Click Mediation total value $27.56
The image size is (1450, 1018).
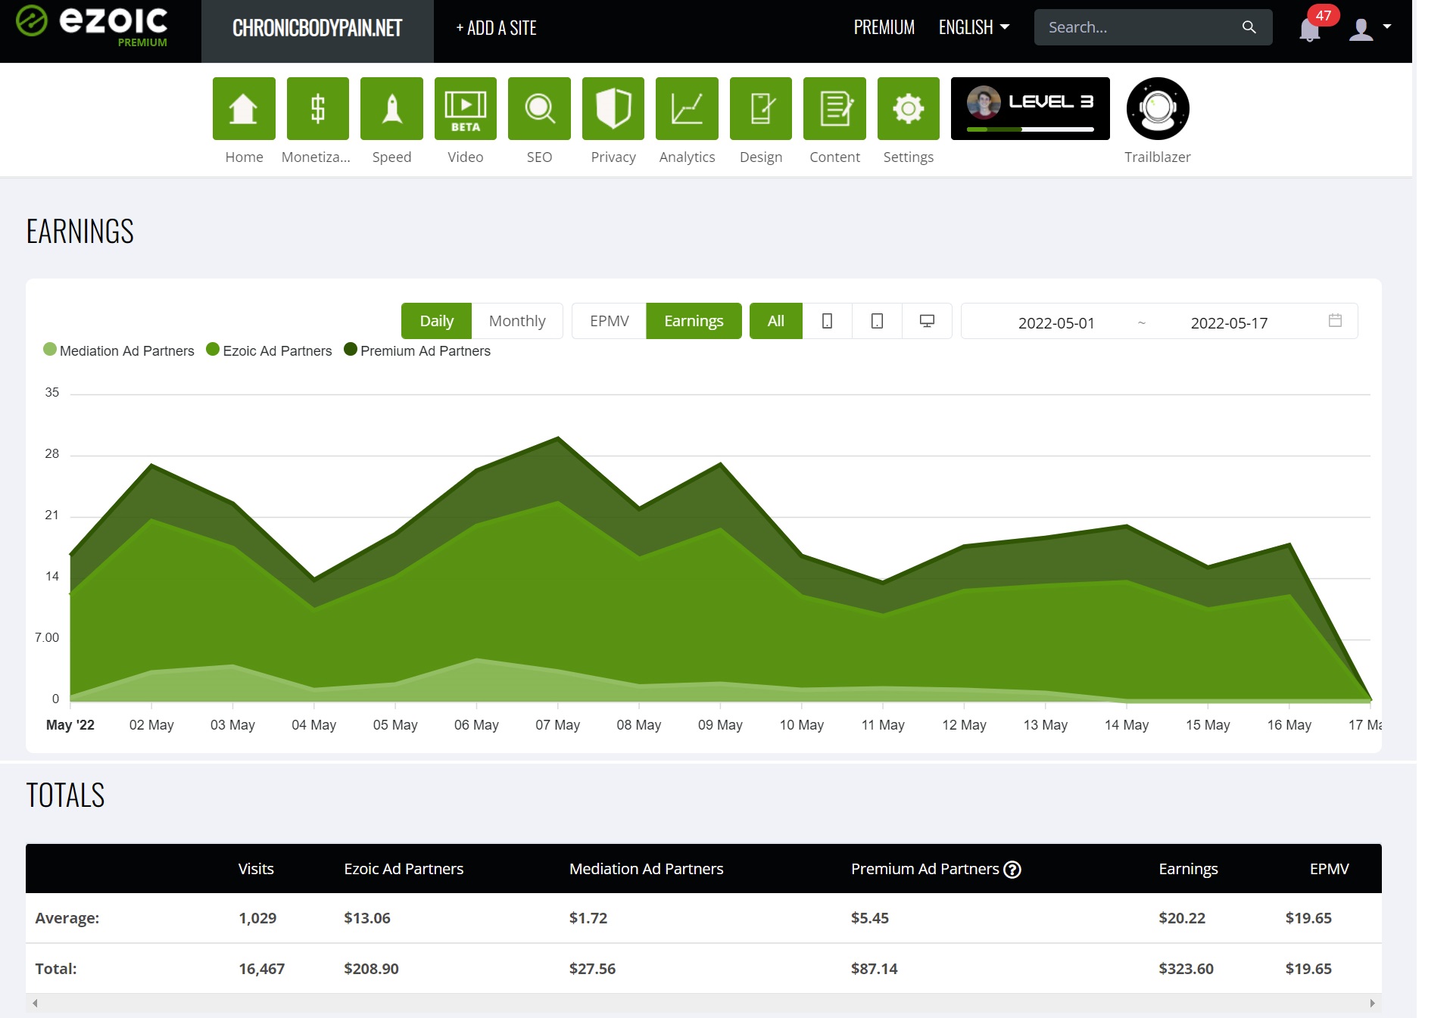point(592,969)
